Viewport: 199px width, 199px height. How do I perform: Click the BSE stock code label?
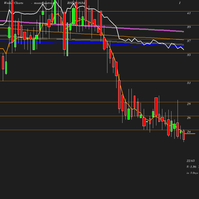tap(76, 3)
